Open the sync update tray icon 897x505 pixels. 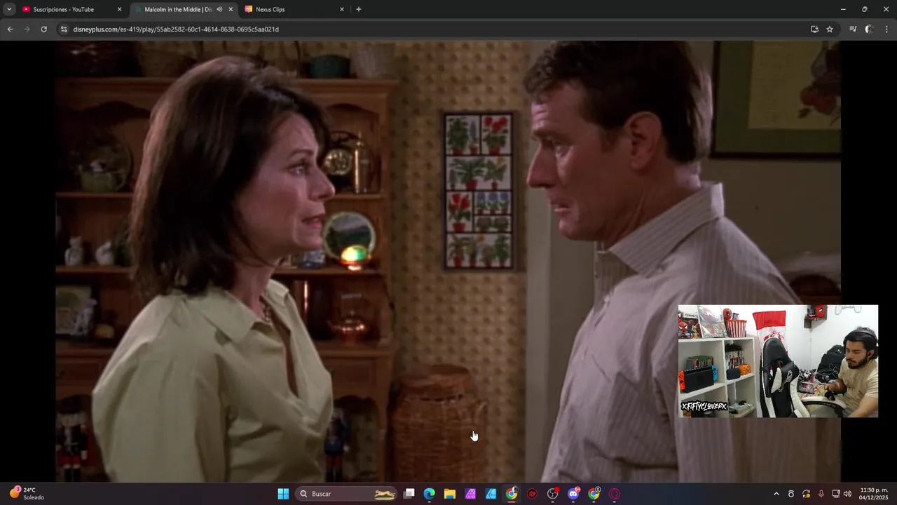click(807, 494)
